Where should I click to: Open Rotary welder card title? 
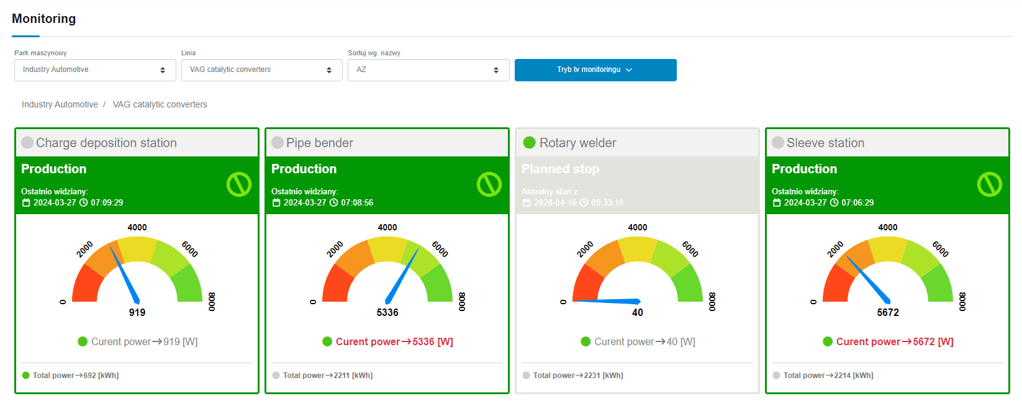coord(578,143)
